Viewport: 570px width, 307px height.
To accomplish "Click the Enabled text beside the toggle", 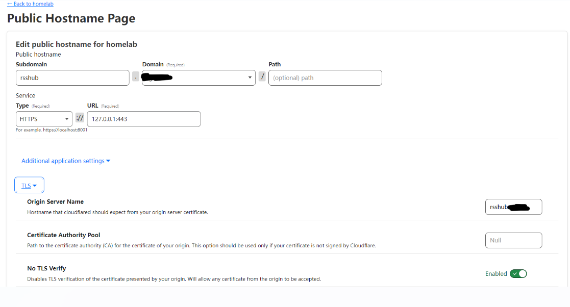I will 496,274.
